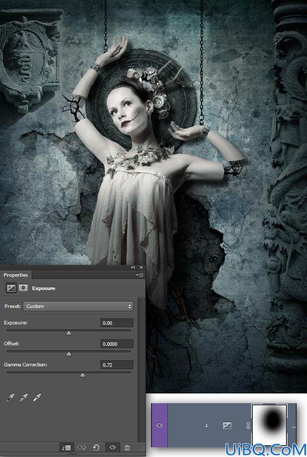Image resolution: width=307 pixels, height=457 pixels.
Task: Delete this adjustment layer trash icon
Action: pyautogui.click(x=127, y=447)
